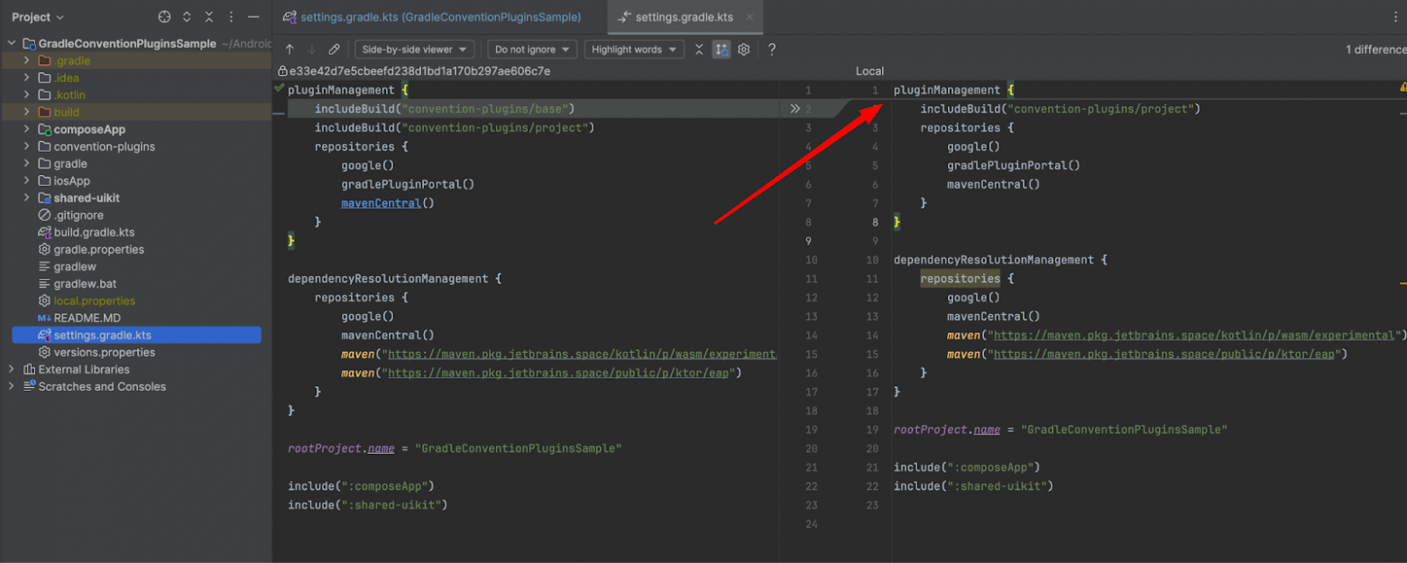Viewport: 1407px width, 563px height.
Task: Open the Side-by-side viewer dropdown
Action: (x=414, y=50)
